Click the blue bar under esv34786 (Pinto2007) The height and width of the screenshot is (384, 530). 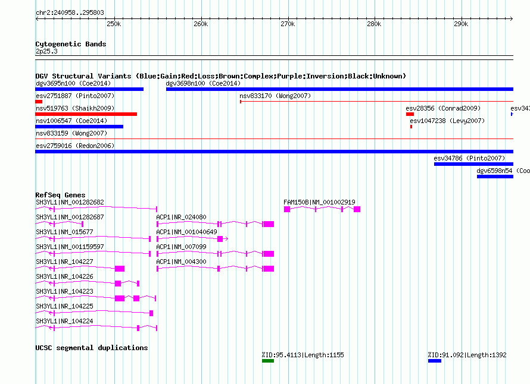pyautogui.click(x=473, y=164)
